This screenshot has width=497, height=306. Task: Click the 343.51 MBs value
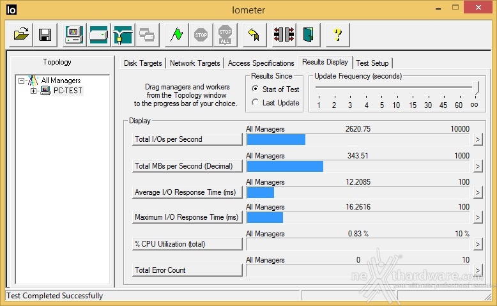point(358,156)
